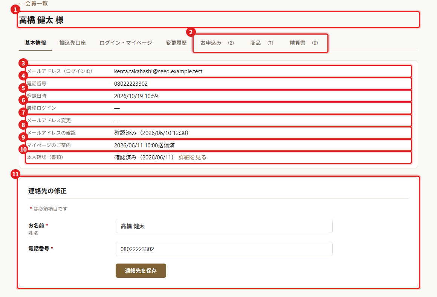Click the 詳細を見る link
This screenshot has width=437, height=297.
coord(192,158)
